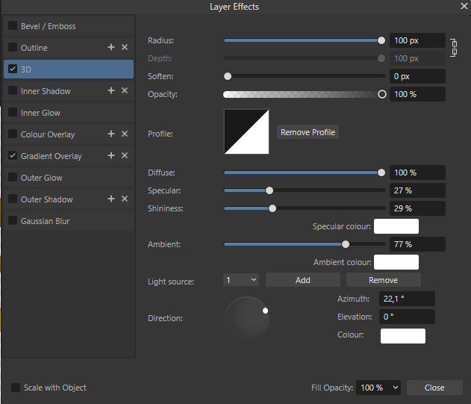Click the Radius value field
Image resolution: width=471 pixels, height=404 pixels.
[417, 40]
